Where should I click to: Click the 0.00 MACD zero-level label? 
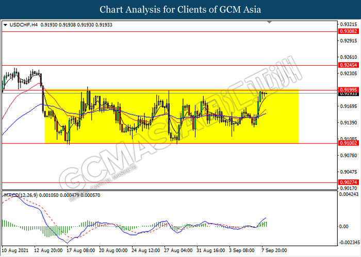pyautogui.click(x=342, y=226)
